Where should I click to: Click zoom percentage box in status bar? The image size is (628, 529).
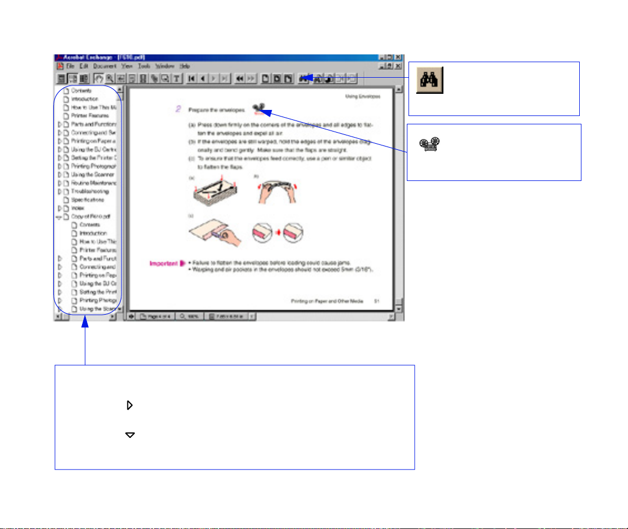tap(190, 316)
